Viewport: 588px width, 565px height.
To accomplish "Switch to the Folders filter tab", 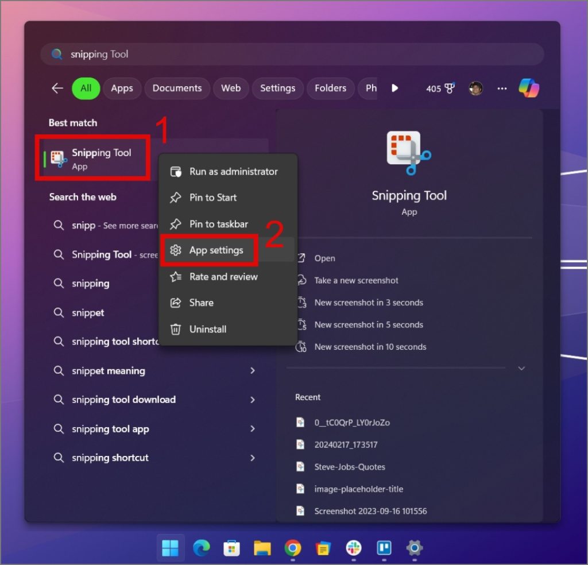I will (330, 88).
